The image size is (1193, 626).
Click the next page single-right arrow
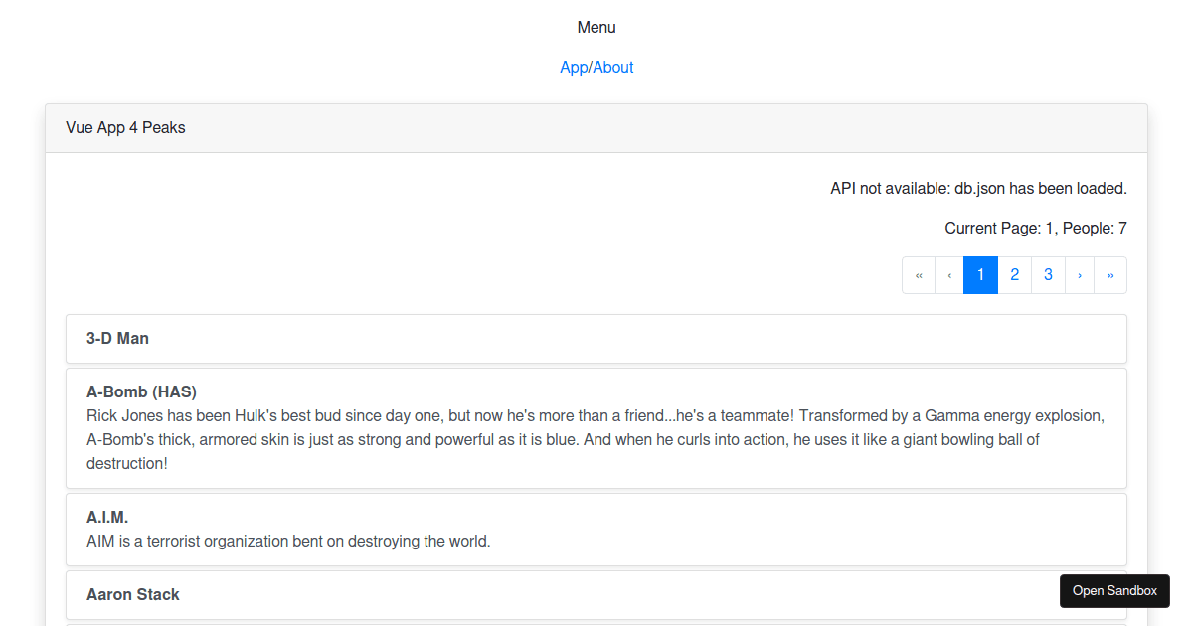coord(1080,275)
